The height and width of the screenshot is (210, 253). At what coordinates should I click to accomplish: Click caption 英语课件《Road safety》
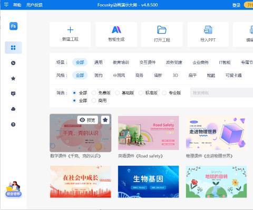[140, 156]
